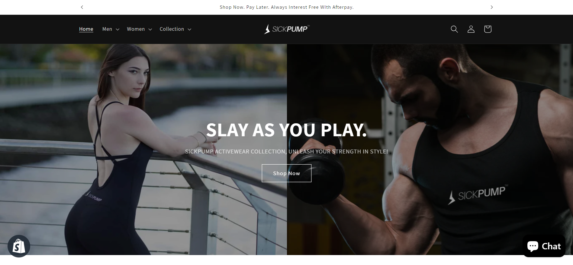Expand the Women dropdown menu
The image size is (573, 265).
click(139, 29)
